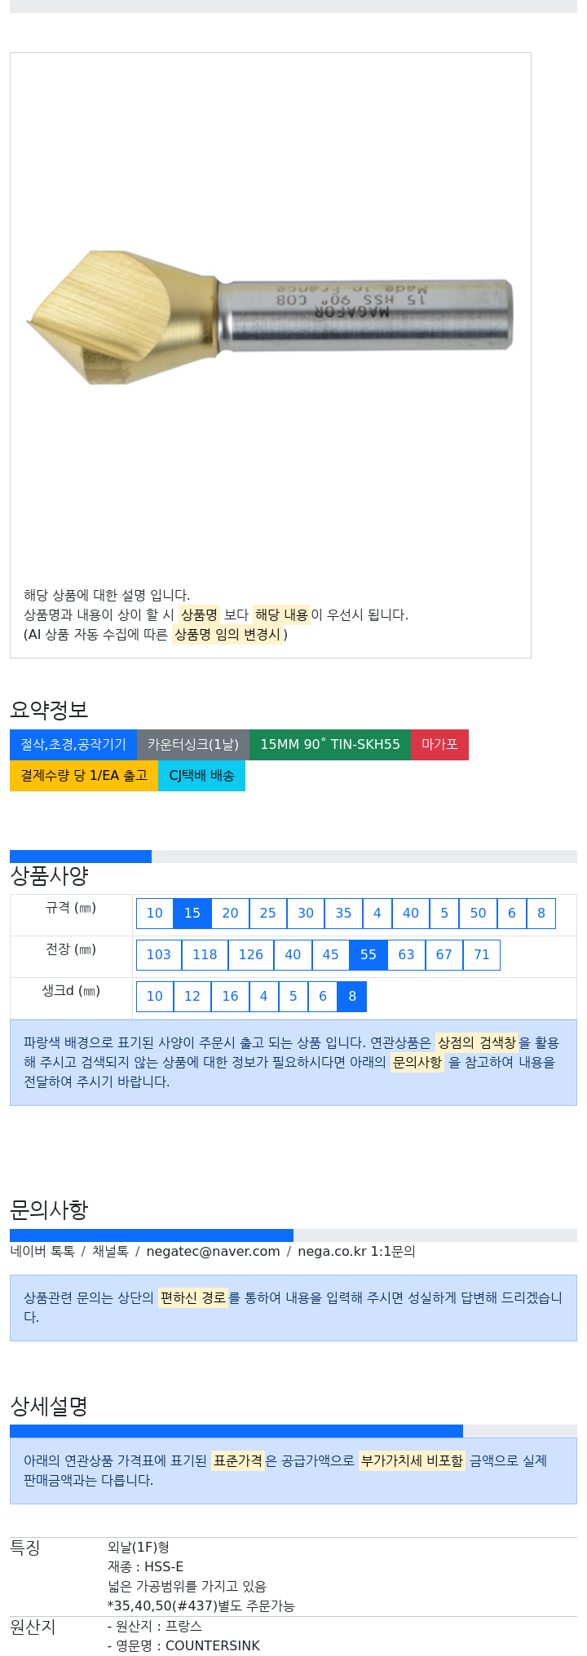Viewport: 587px width, 1656px height.
Task: Select 규격 option 35
Action: tap(343, 914)
